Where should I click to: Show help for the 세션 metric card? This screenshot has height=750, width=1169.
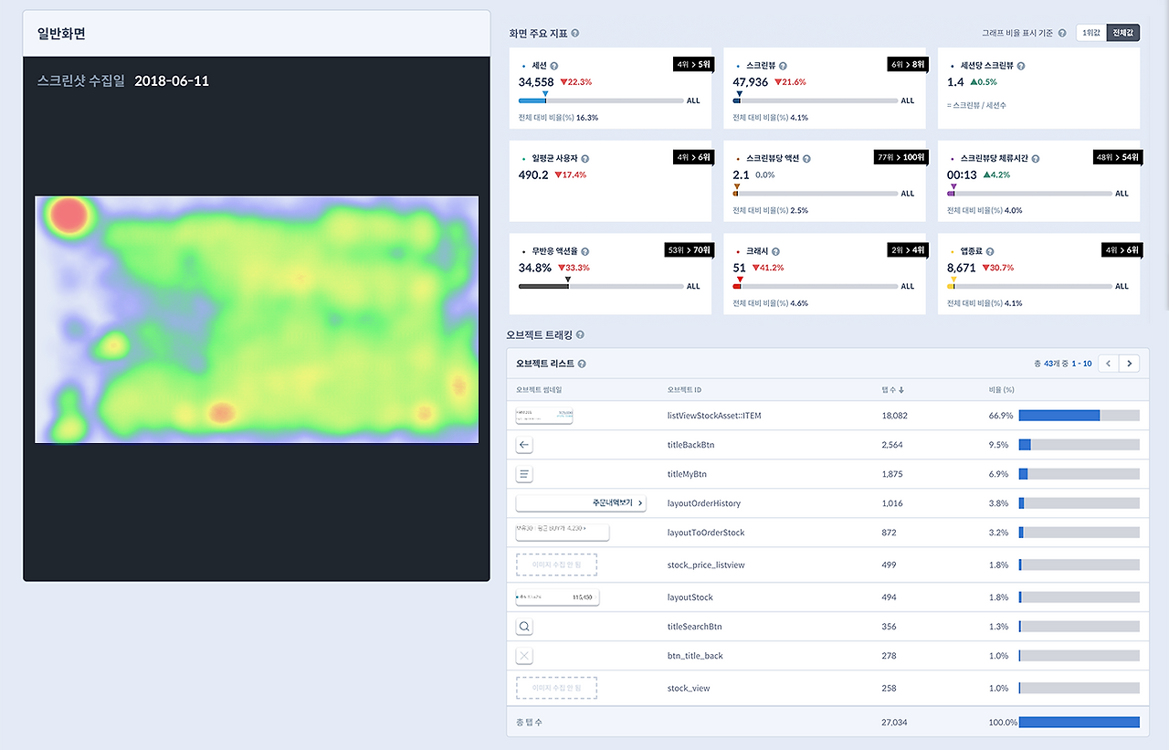pos(554,66)
